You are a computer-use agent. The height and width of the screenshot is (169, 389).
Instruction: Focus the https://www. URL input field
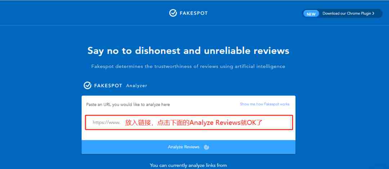click(x=189, y=122)
